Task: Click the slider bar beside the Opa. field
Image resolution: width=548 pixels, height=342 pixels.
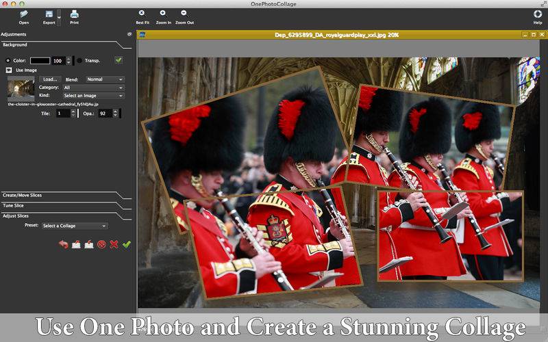Action: coord(121,114)
